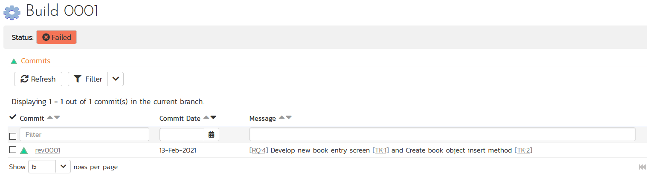Sort Commit Date descending arrow
The image size is (647, 184).
click(x=213, y=118)
